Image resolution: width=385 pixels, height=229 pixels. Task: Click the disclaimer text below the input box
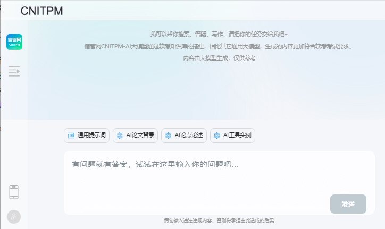click(x=219, y=220)
